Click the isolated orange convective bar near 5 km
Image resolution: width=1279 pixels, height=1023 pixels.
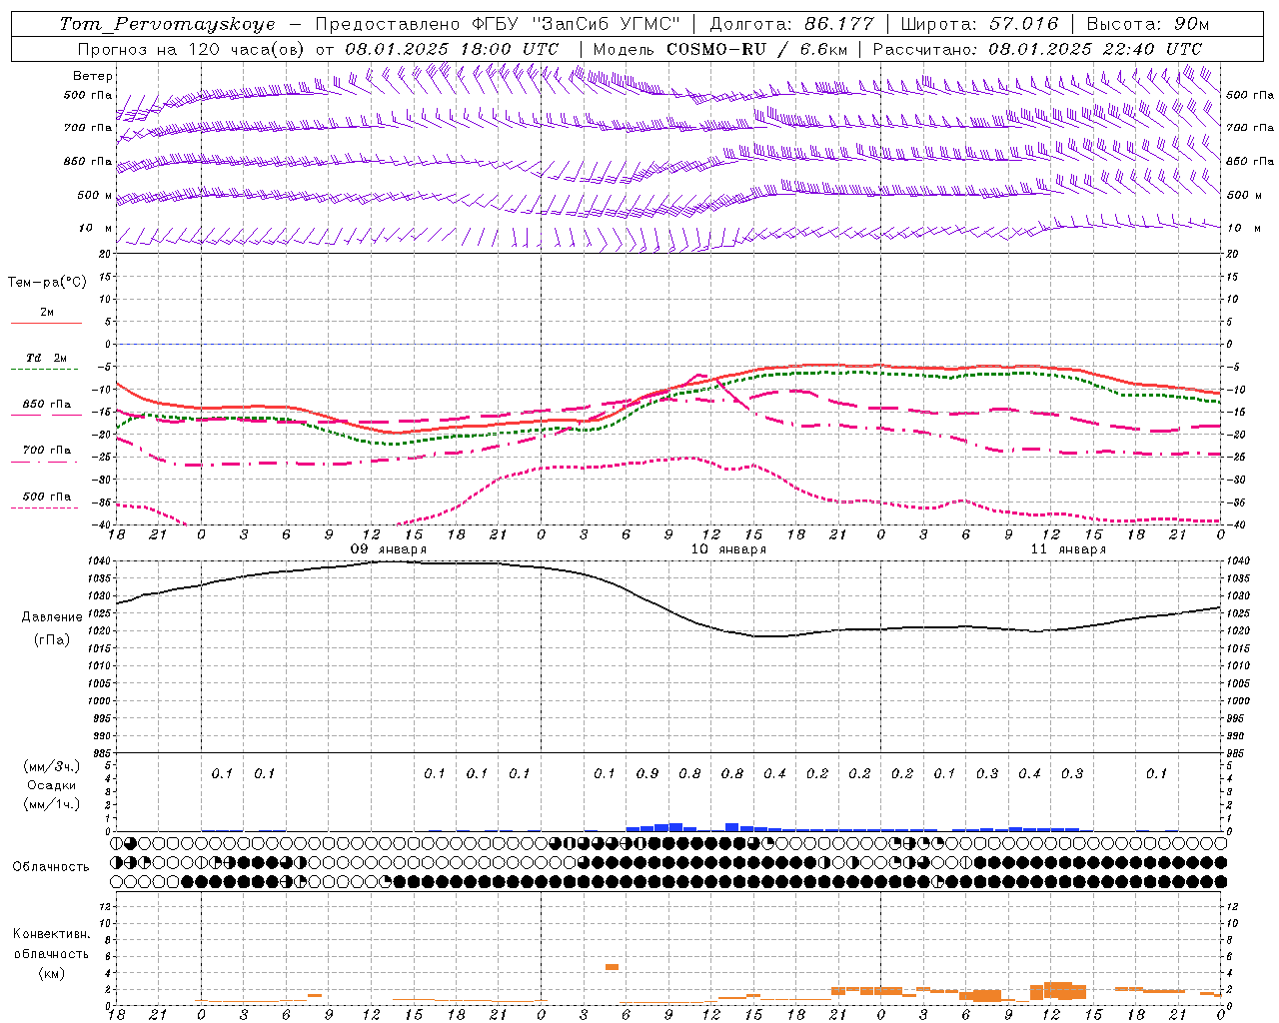(x=613, y=967)
